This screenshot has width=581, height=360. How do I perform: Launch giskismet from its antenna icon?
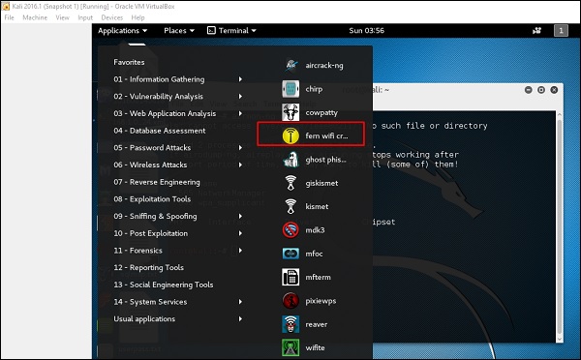290,183
